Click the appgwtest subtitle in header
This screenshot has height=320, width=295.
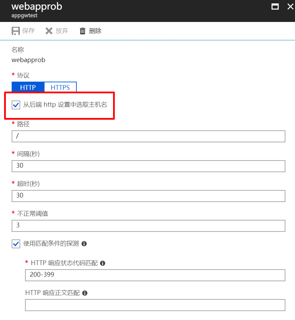[x=24, y=15]
